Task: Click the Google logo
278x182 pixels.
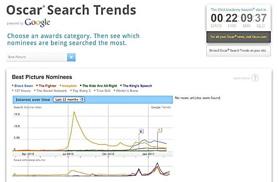Action: click(x=38, y=23)
